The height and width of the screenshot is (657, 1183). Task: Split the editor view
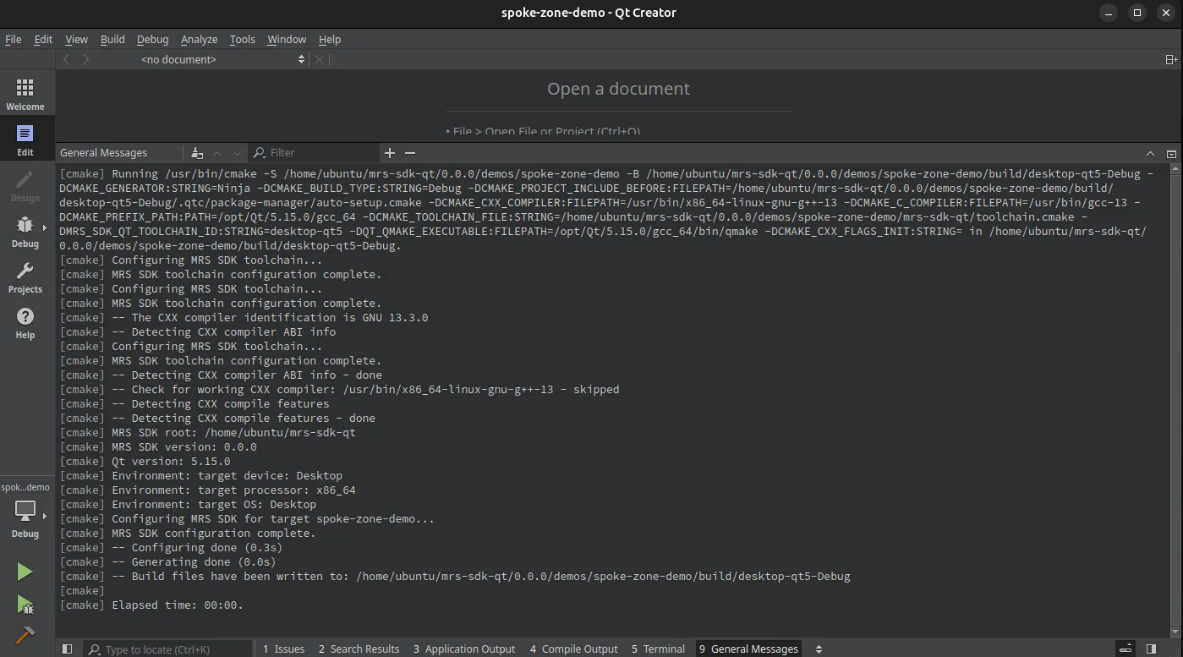tap(1171, 59)
